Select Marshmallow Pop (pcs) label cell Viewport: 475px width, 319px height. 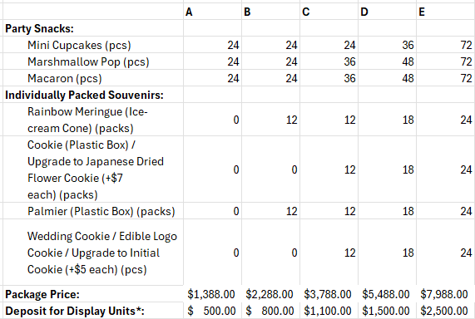pyautogui.click(x=93, y=61)
